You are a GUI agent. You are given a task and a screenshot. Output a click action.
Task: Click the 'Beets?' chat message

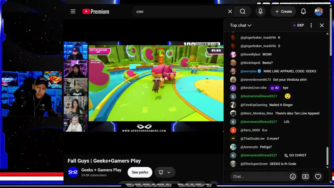click(x=267, y=63)
